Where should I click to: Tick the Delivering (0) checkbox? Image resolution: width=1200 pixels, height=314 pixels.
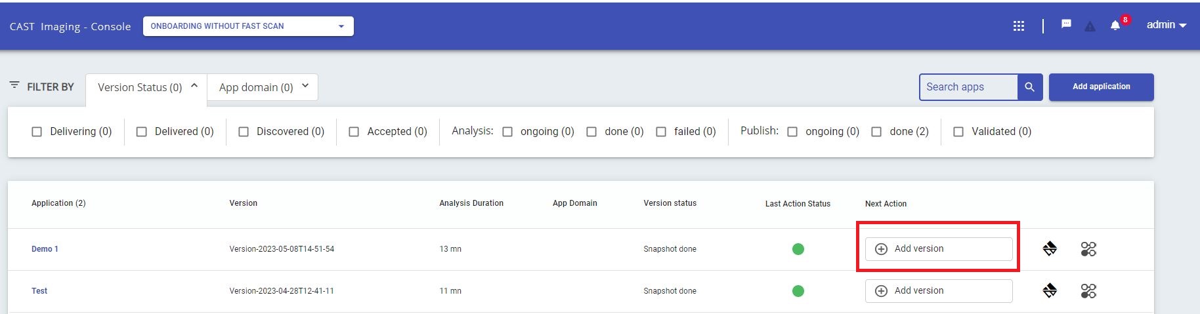point(37,132)
